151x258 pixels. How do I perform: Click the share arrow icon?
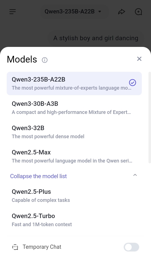coord(122,12)
